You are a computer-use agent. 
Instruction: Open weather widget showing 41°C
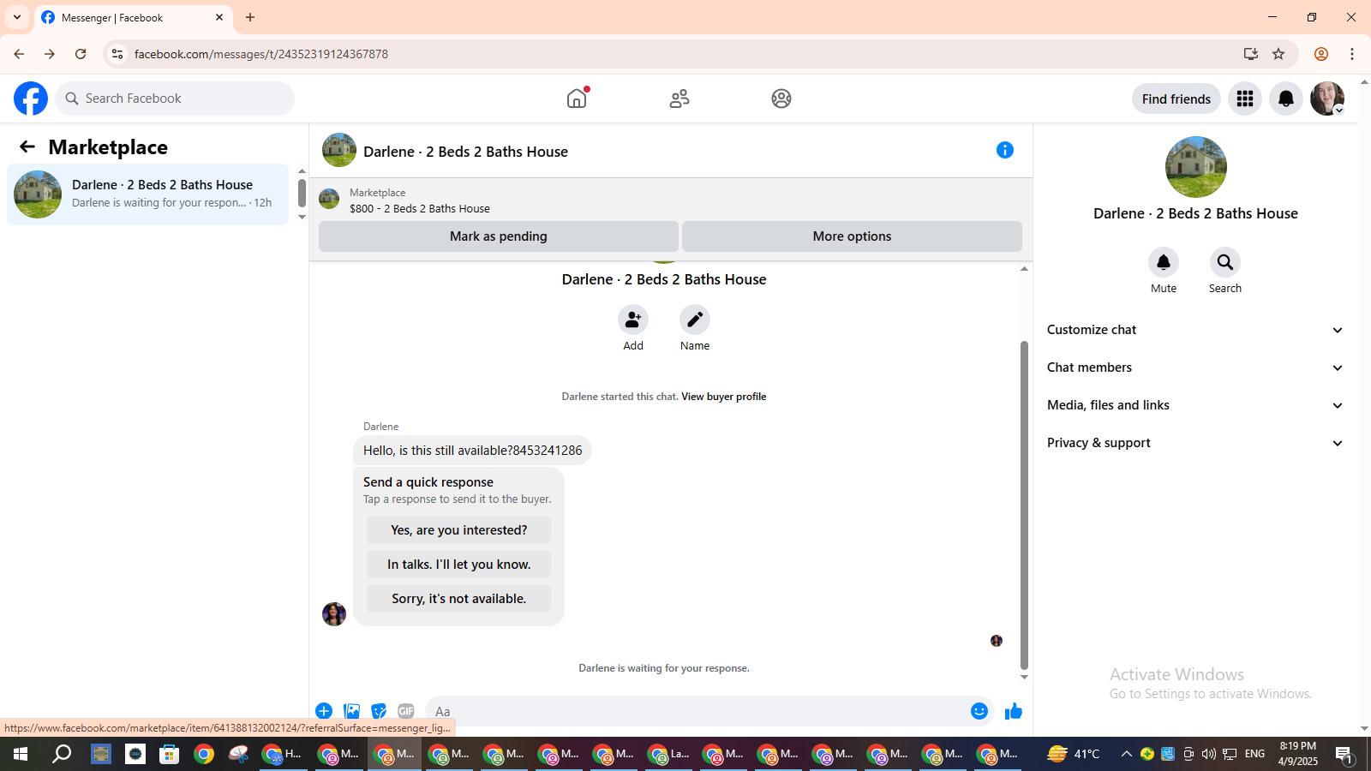pos(1074,754)
